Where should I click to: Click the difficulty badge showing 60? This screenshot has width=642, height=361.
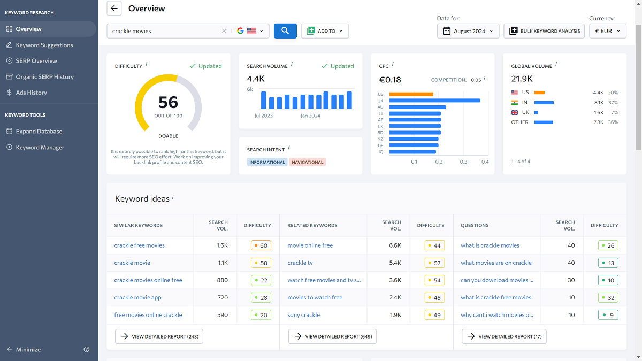pyautogui.click(x=261, y=245)
